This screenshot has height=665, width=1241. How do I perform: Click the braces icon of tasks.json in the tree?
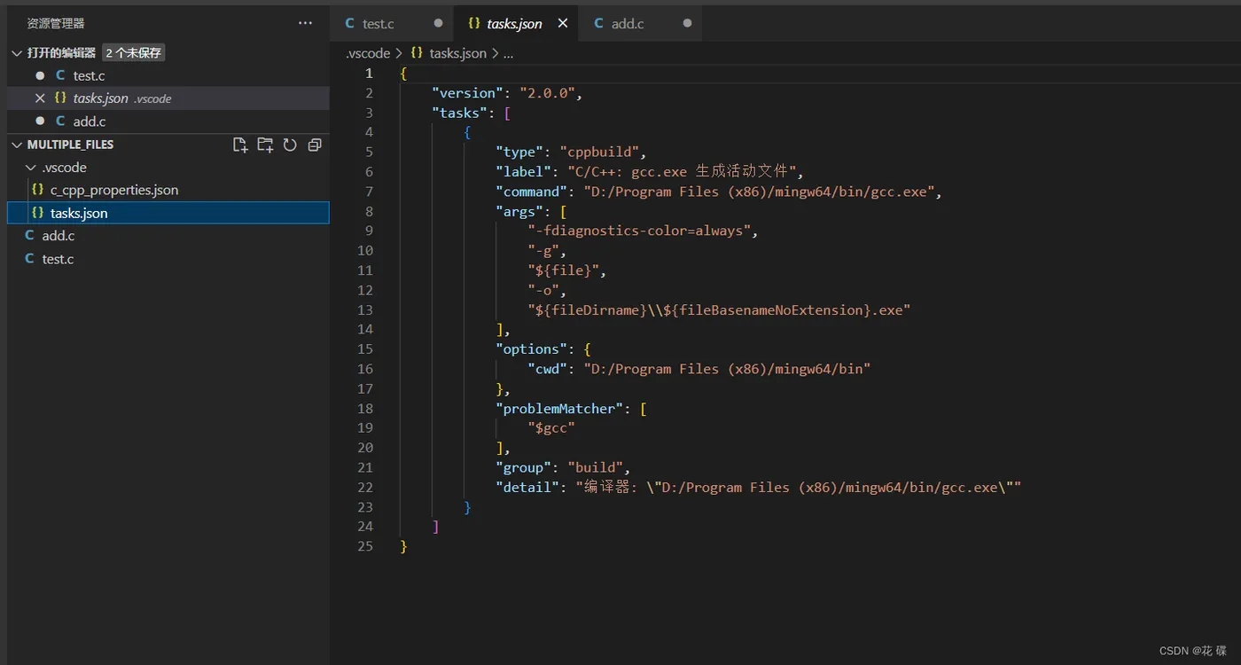coord(37,213)
